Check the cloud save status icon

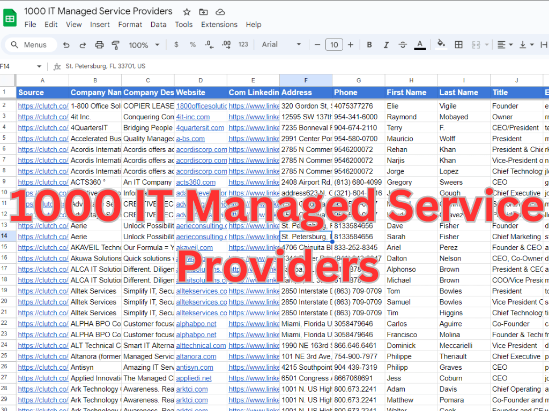click(x=220, y=12)
